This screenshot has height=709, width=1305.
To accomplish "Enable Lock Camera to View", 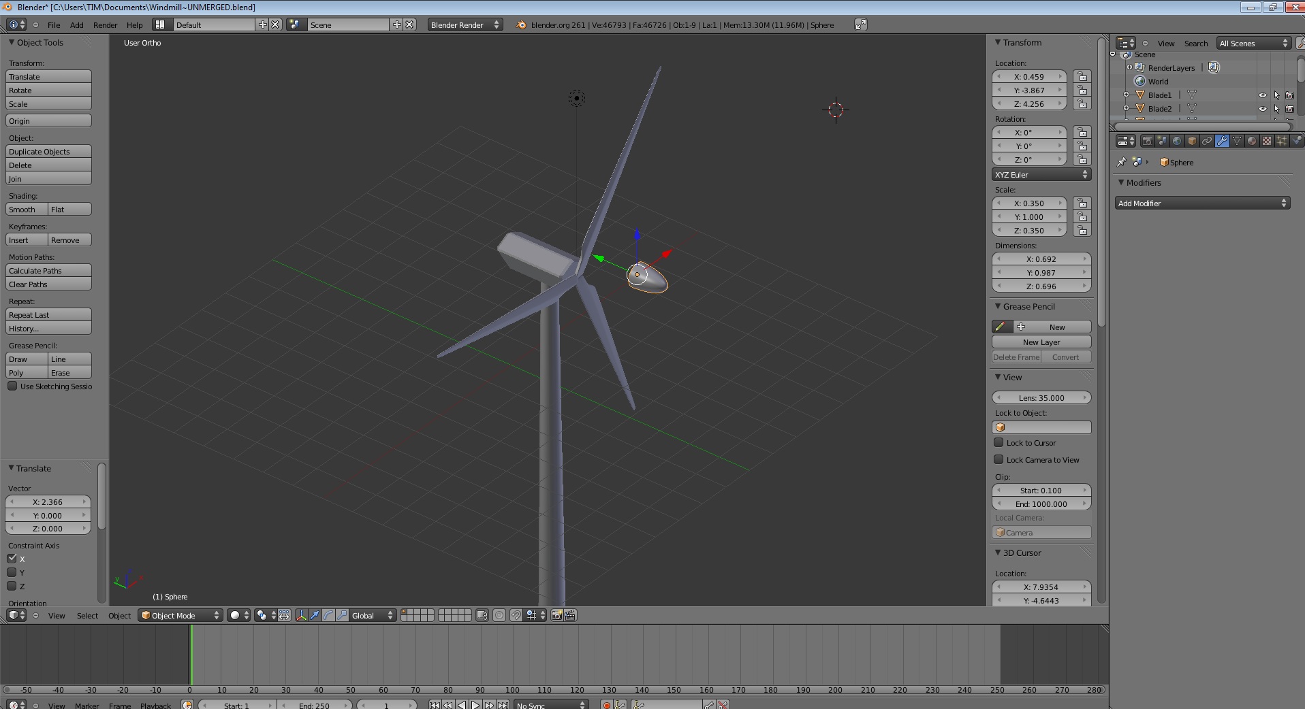I will pos(999,459).
